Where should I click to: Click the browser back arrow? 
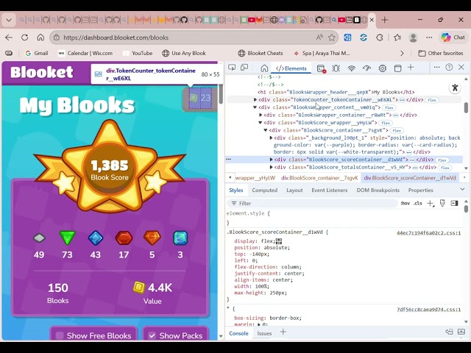pos(9,38)
